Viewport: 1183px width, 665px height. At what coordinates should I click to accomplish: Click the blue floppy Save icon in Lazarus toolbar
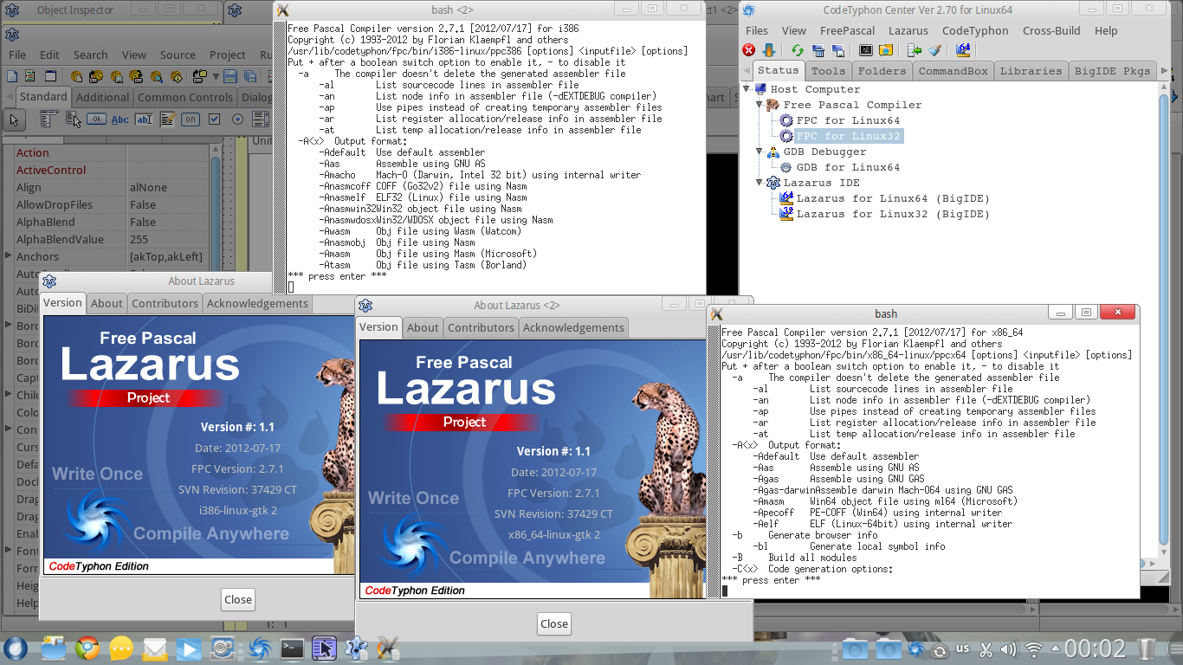click(229, 76)
